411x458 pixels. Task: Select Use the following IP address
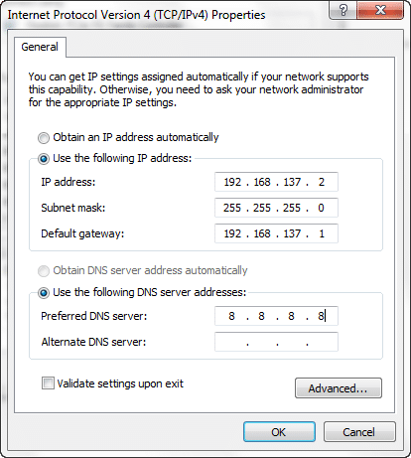(x=44, y=159)
